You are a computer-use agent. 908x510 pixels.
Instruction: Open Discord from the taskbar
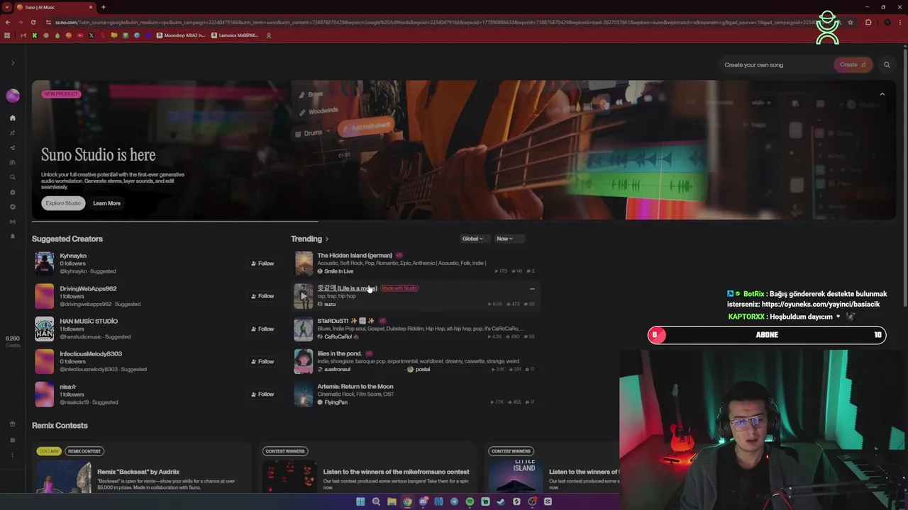click(423, 501)
